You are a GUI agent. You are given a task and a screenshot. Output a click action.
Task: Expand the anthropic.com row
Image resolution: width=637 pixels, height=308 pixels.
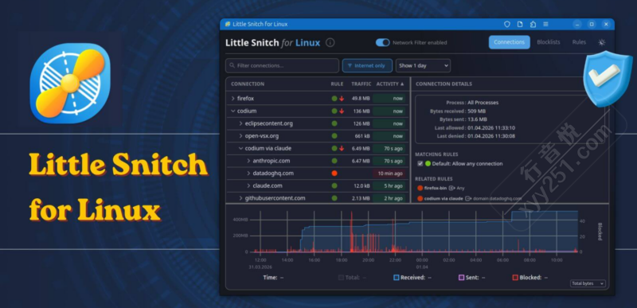pos(248,161)
